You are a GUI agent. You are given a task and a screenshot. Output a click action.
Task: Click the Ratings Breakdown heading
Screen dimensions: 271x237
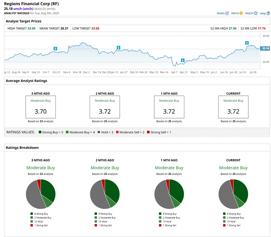click(x=22, y=148)
